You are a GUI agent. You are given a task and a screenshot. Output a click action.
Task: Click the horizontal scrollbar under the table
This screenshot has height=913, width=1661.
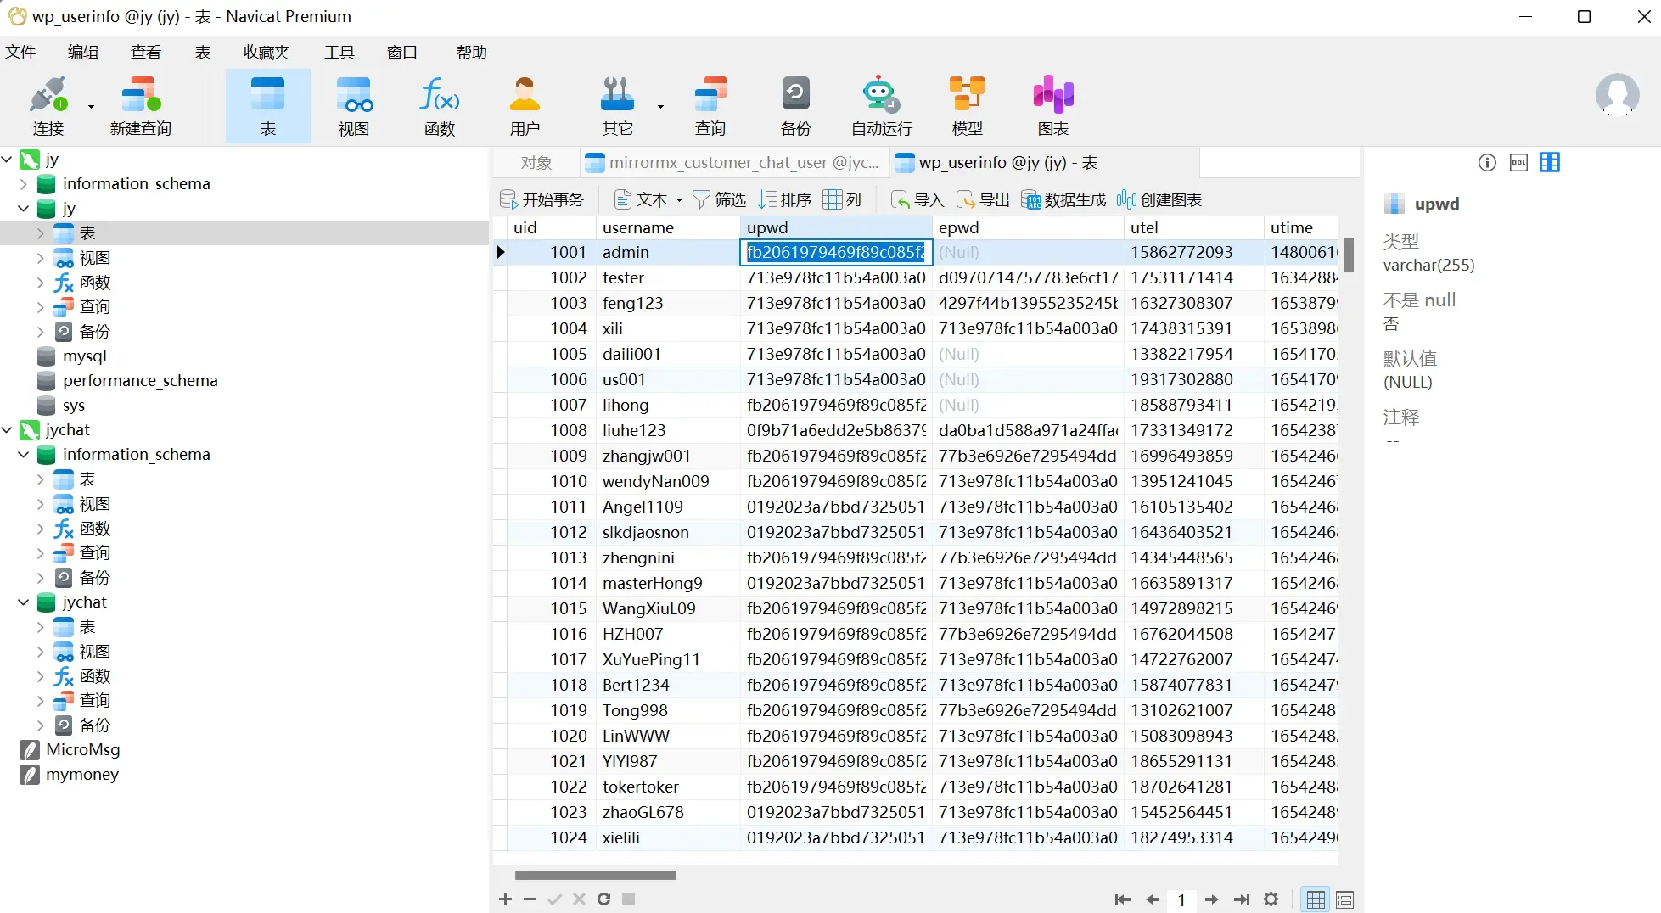coord(595,875)
